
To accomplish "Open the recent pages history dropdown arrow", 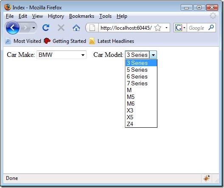I will click(x=34, y=28).
